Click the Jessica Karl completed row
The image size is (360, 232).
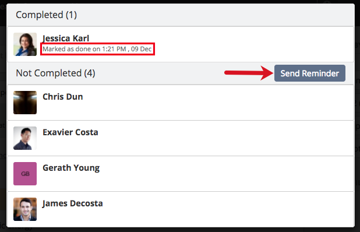tap(181, 44)
